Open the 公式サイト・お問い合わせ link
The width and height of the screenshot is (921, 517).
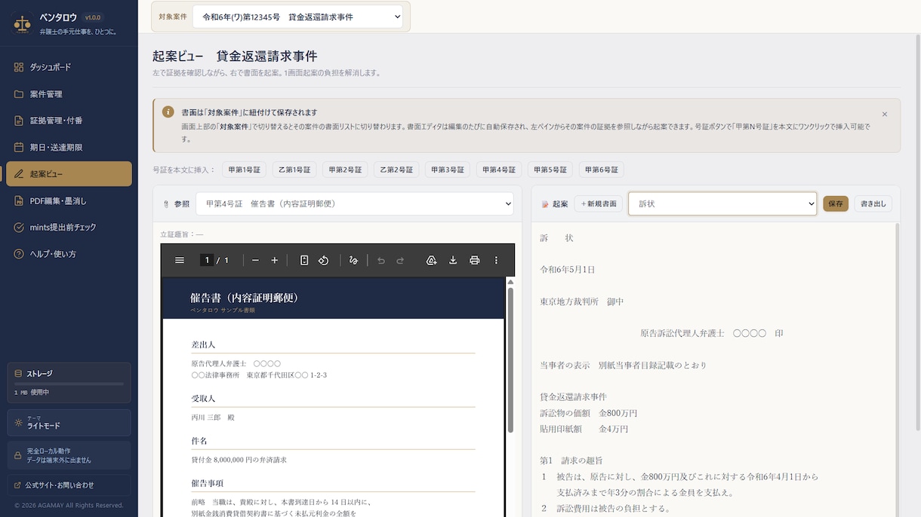point(69,485)
